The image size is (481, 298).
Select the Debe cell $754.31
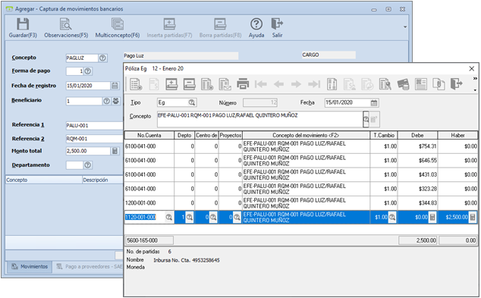click(417, 146)
